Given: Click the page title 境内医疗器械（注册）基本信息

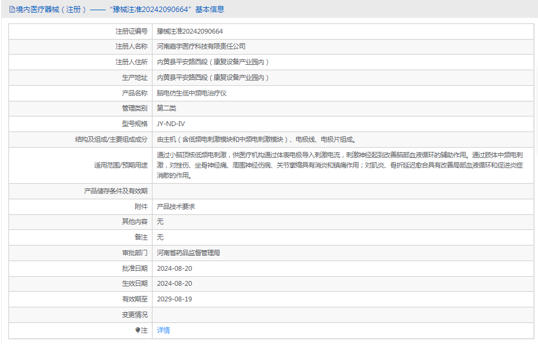Looking at the screenshot, I should click(x=116, y=10).
